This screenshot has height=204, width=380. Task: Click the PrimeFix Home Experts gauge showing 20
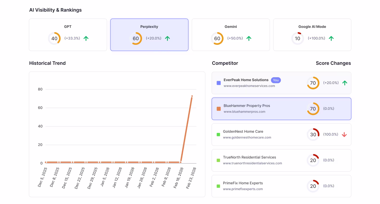[313, 186]
